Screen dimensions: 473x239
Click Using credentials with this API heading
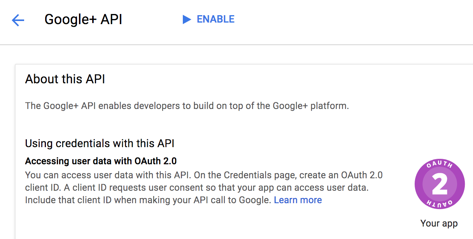100,143
